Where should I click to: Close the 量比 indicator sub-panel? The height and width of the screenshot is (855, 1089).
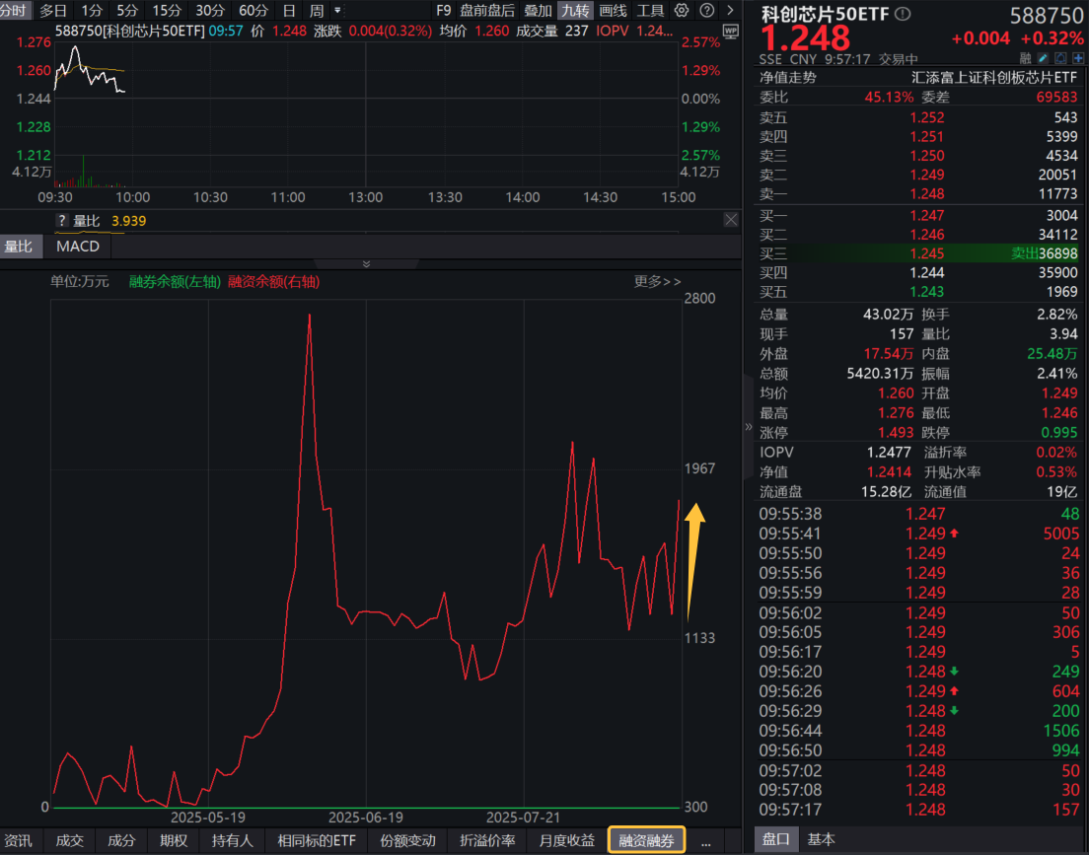click(x=731, y=220)
